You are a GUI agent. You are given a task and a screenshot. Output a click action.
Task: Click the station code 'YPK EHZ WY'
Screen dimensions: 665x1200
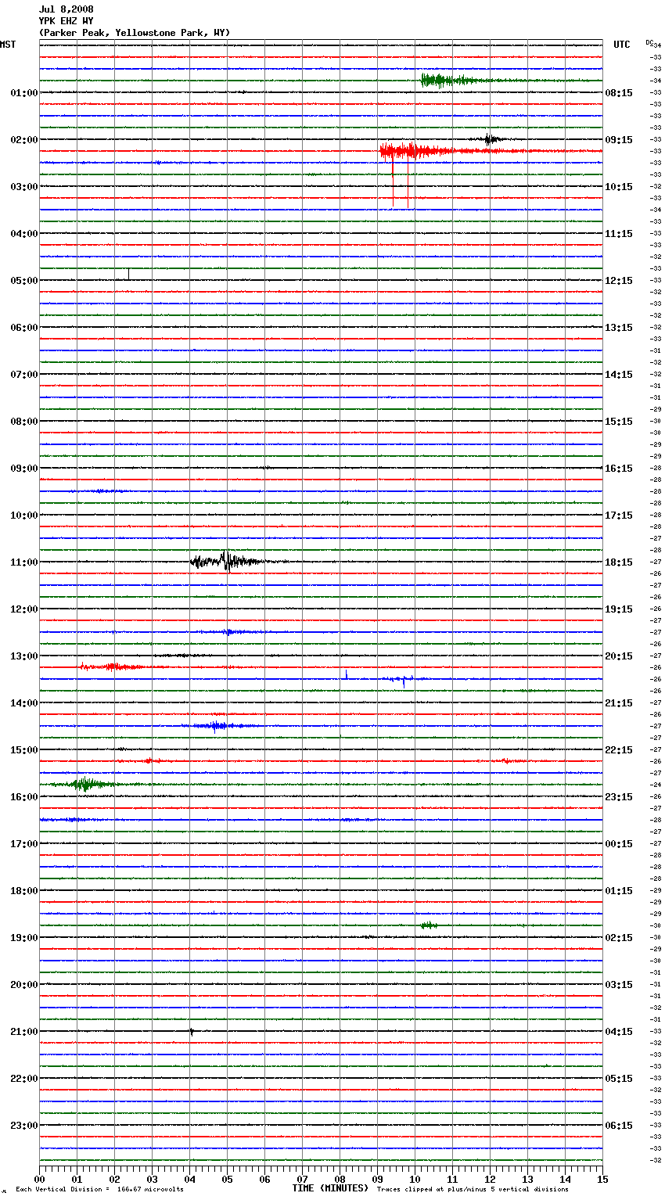[x=66, y=21]
